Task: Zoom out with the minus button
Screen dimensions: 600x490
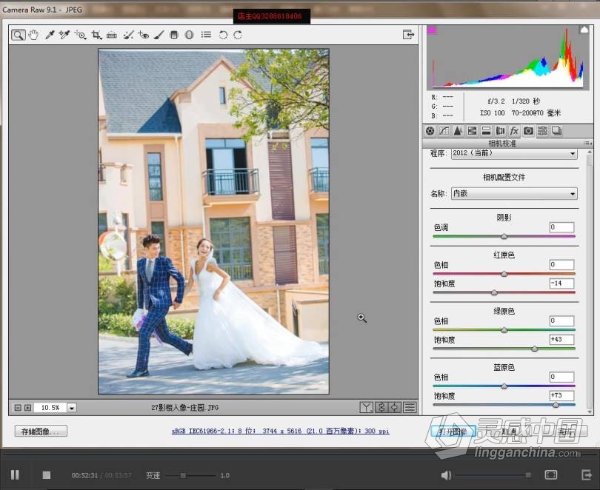Action: (x=18, y=408)
